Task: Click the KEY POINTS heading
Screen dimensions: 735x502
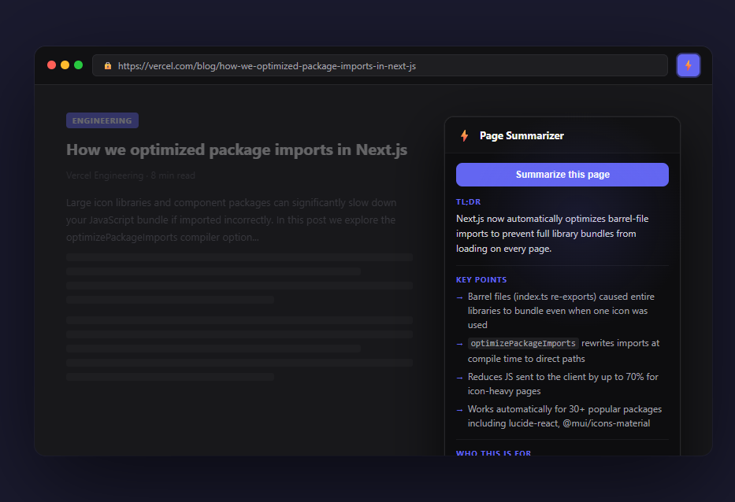Action: pos(481,279)
